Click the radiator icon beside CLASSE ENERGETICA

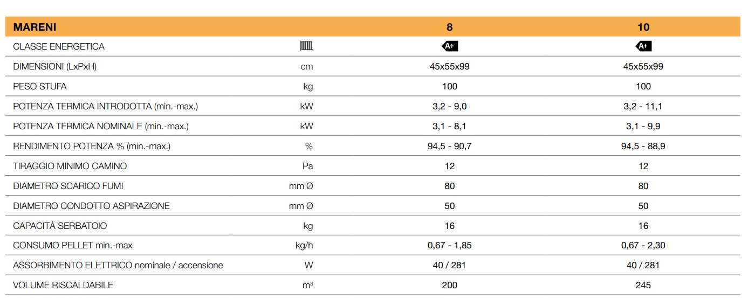pyautogui.click(x=306, y=46)
